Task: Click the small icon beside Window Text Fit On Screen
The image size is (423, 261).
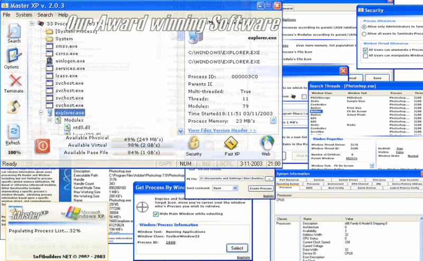Action: click(x=372, y=166)
